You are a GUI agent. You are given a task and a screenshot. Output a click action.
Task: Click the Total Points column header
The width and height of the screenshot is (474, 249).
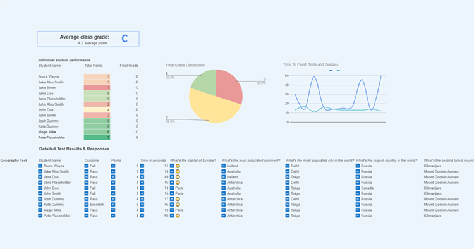coord(94,66)
